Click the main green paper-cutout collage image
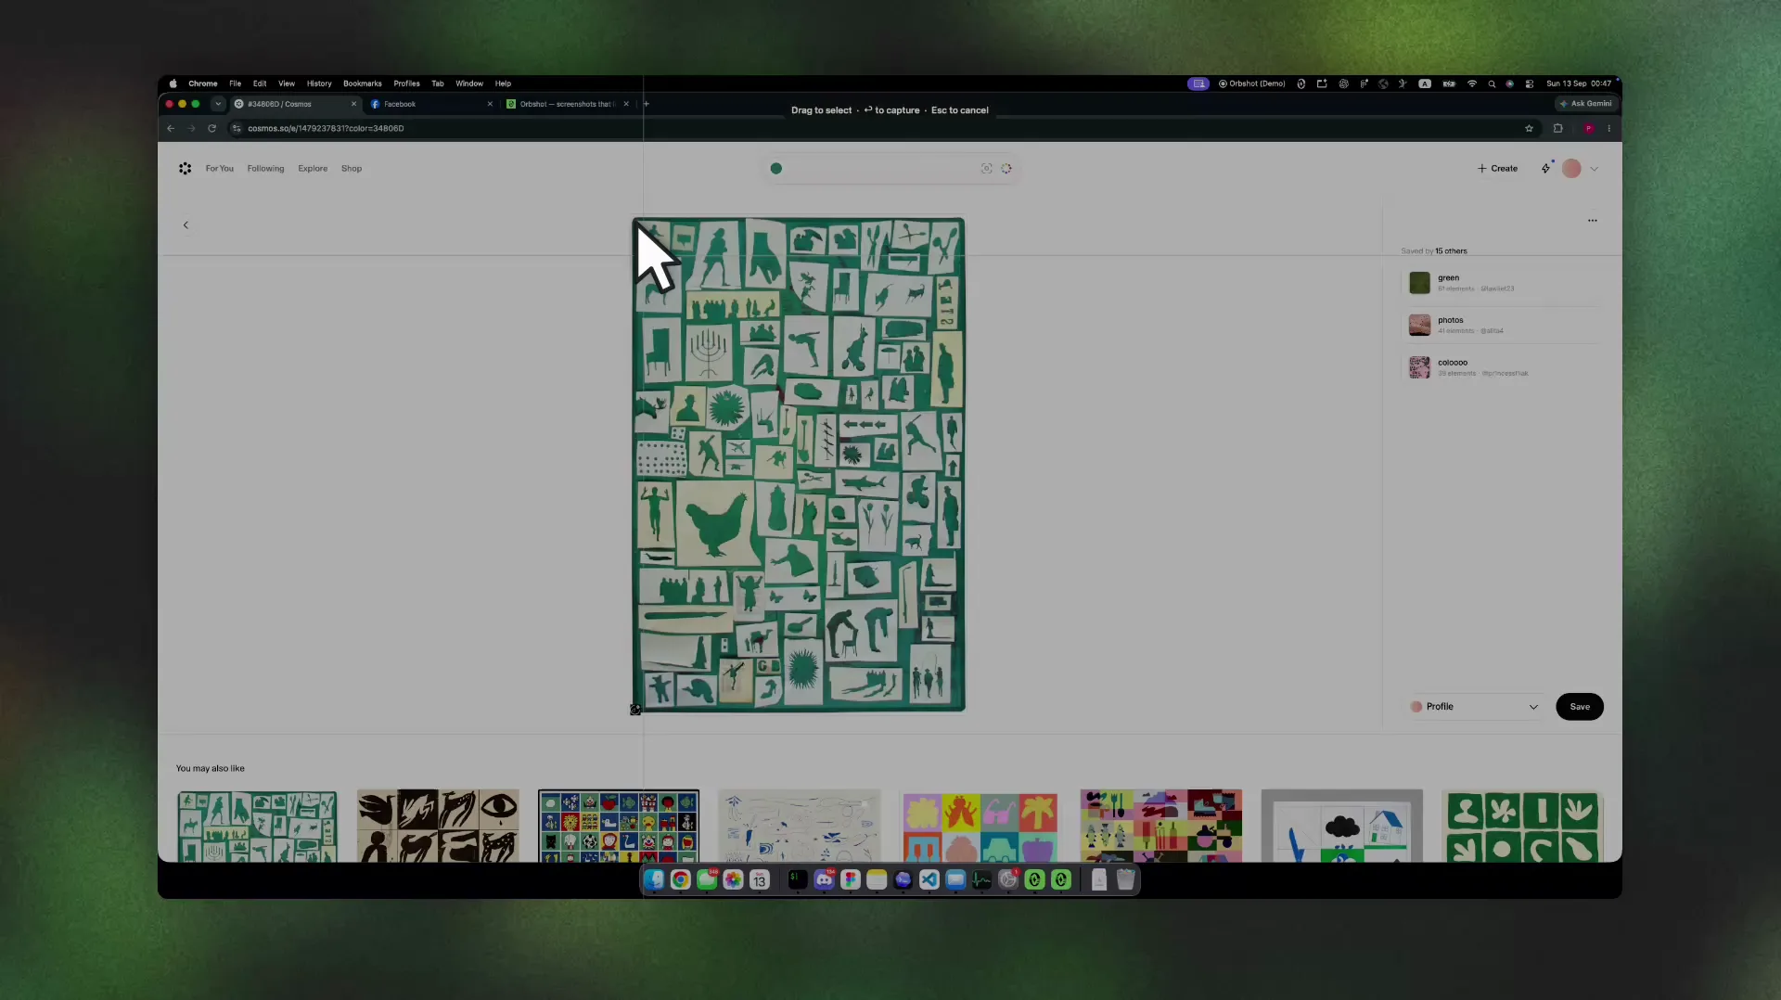Viewport: 1781px width, 1000px height. (799, 465)
